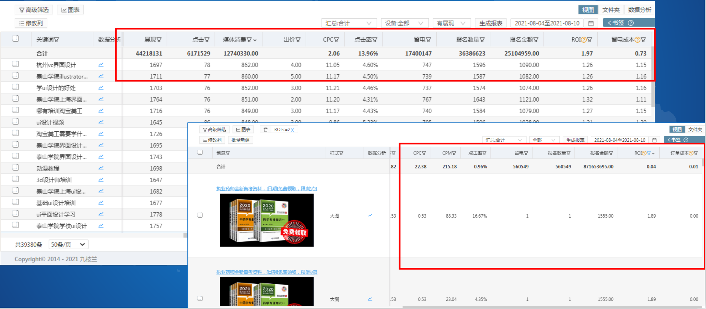Show help for 订单成本 column
This screenshot has width=706, height=309.
691,153
